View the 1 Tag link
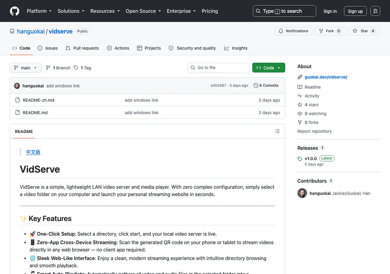The image size is (390, 274). point(82,68)
